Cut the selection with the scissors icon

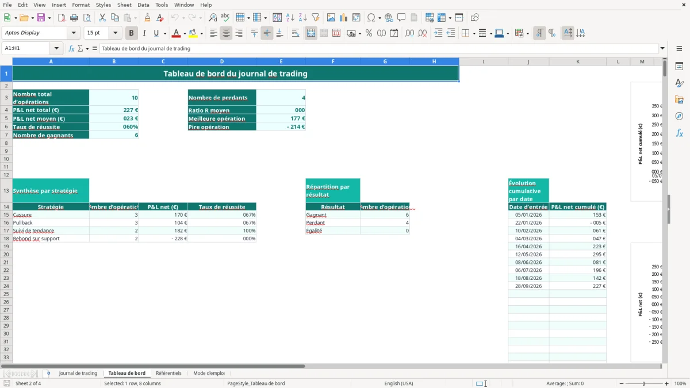102,18
